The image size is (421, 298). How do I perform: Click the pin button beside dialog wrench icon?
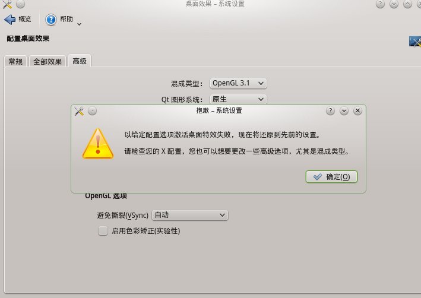coord(92,110)
